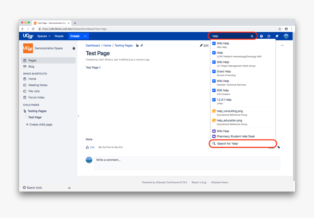The image size is (314, 218).
Task: Click the Write a comment field
Action: point(187,163)
